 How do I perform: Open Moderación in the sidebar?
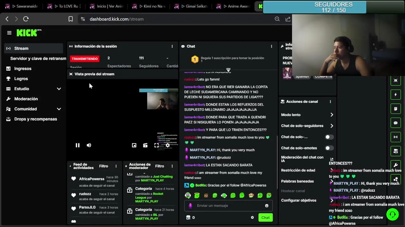click(x=34, y=99)
